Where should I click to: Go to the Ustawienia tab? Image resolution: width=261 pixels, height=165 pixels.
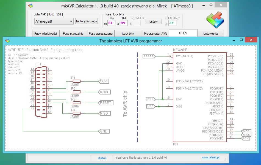click(210, 34)
